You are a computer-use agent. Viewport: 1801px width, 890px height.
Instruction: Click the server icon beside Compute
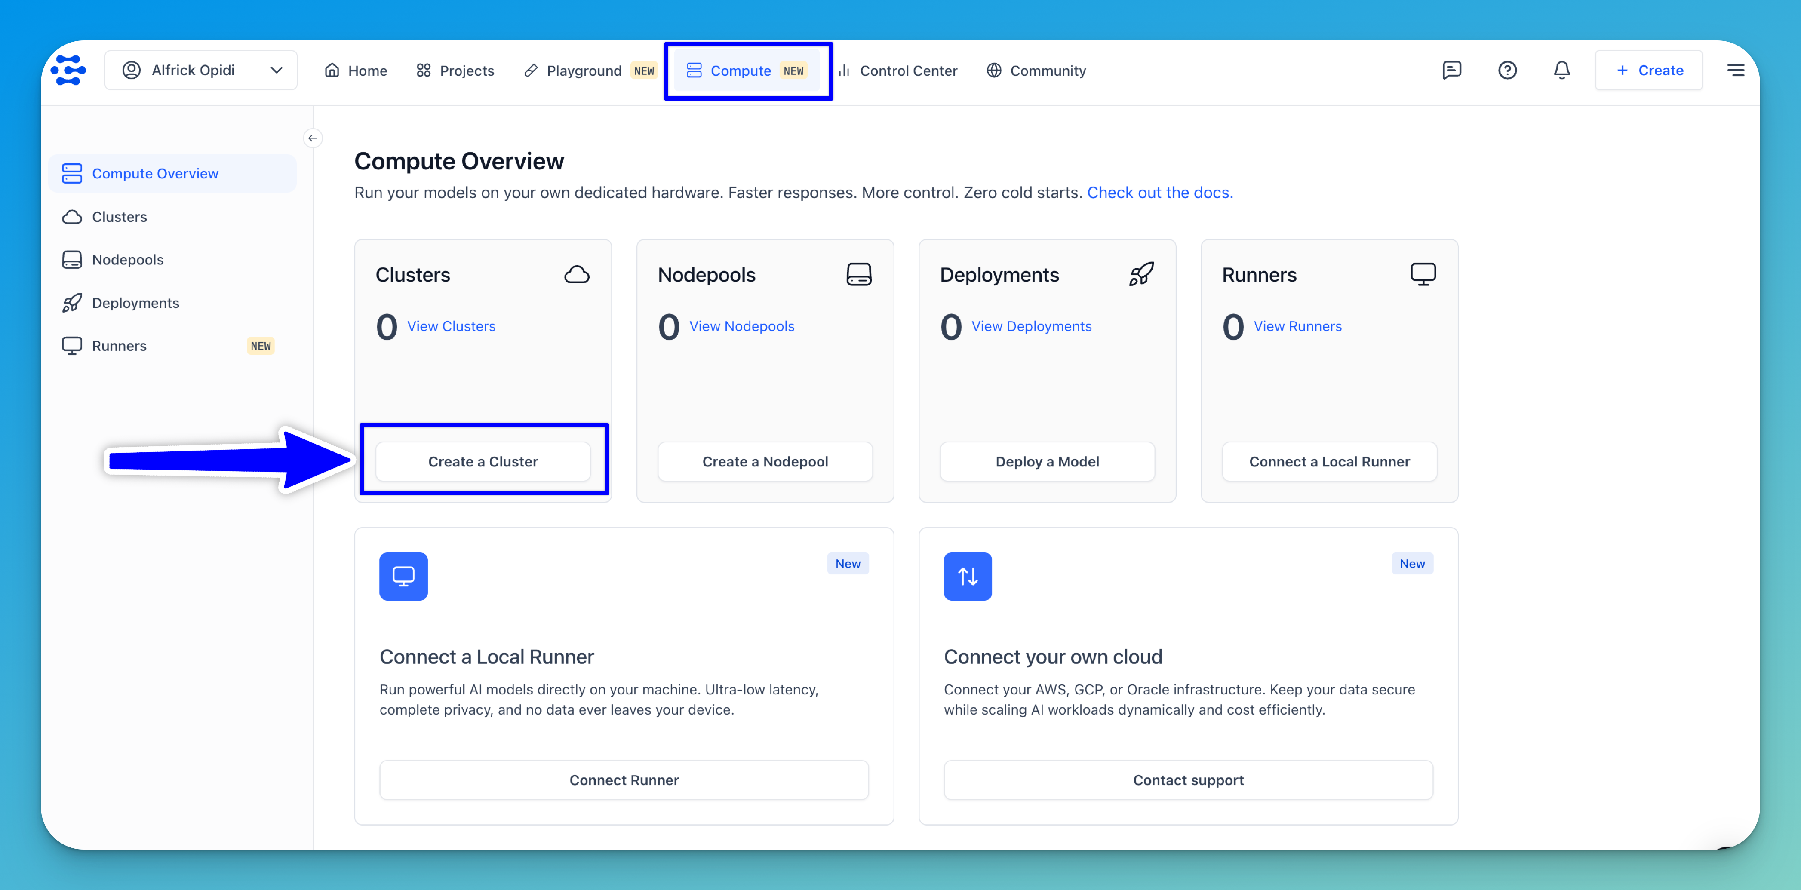(694, 71)
